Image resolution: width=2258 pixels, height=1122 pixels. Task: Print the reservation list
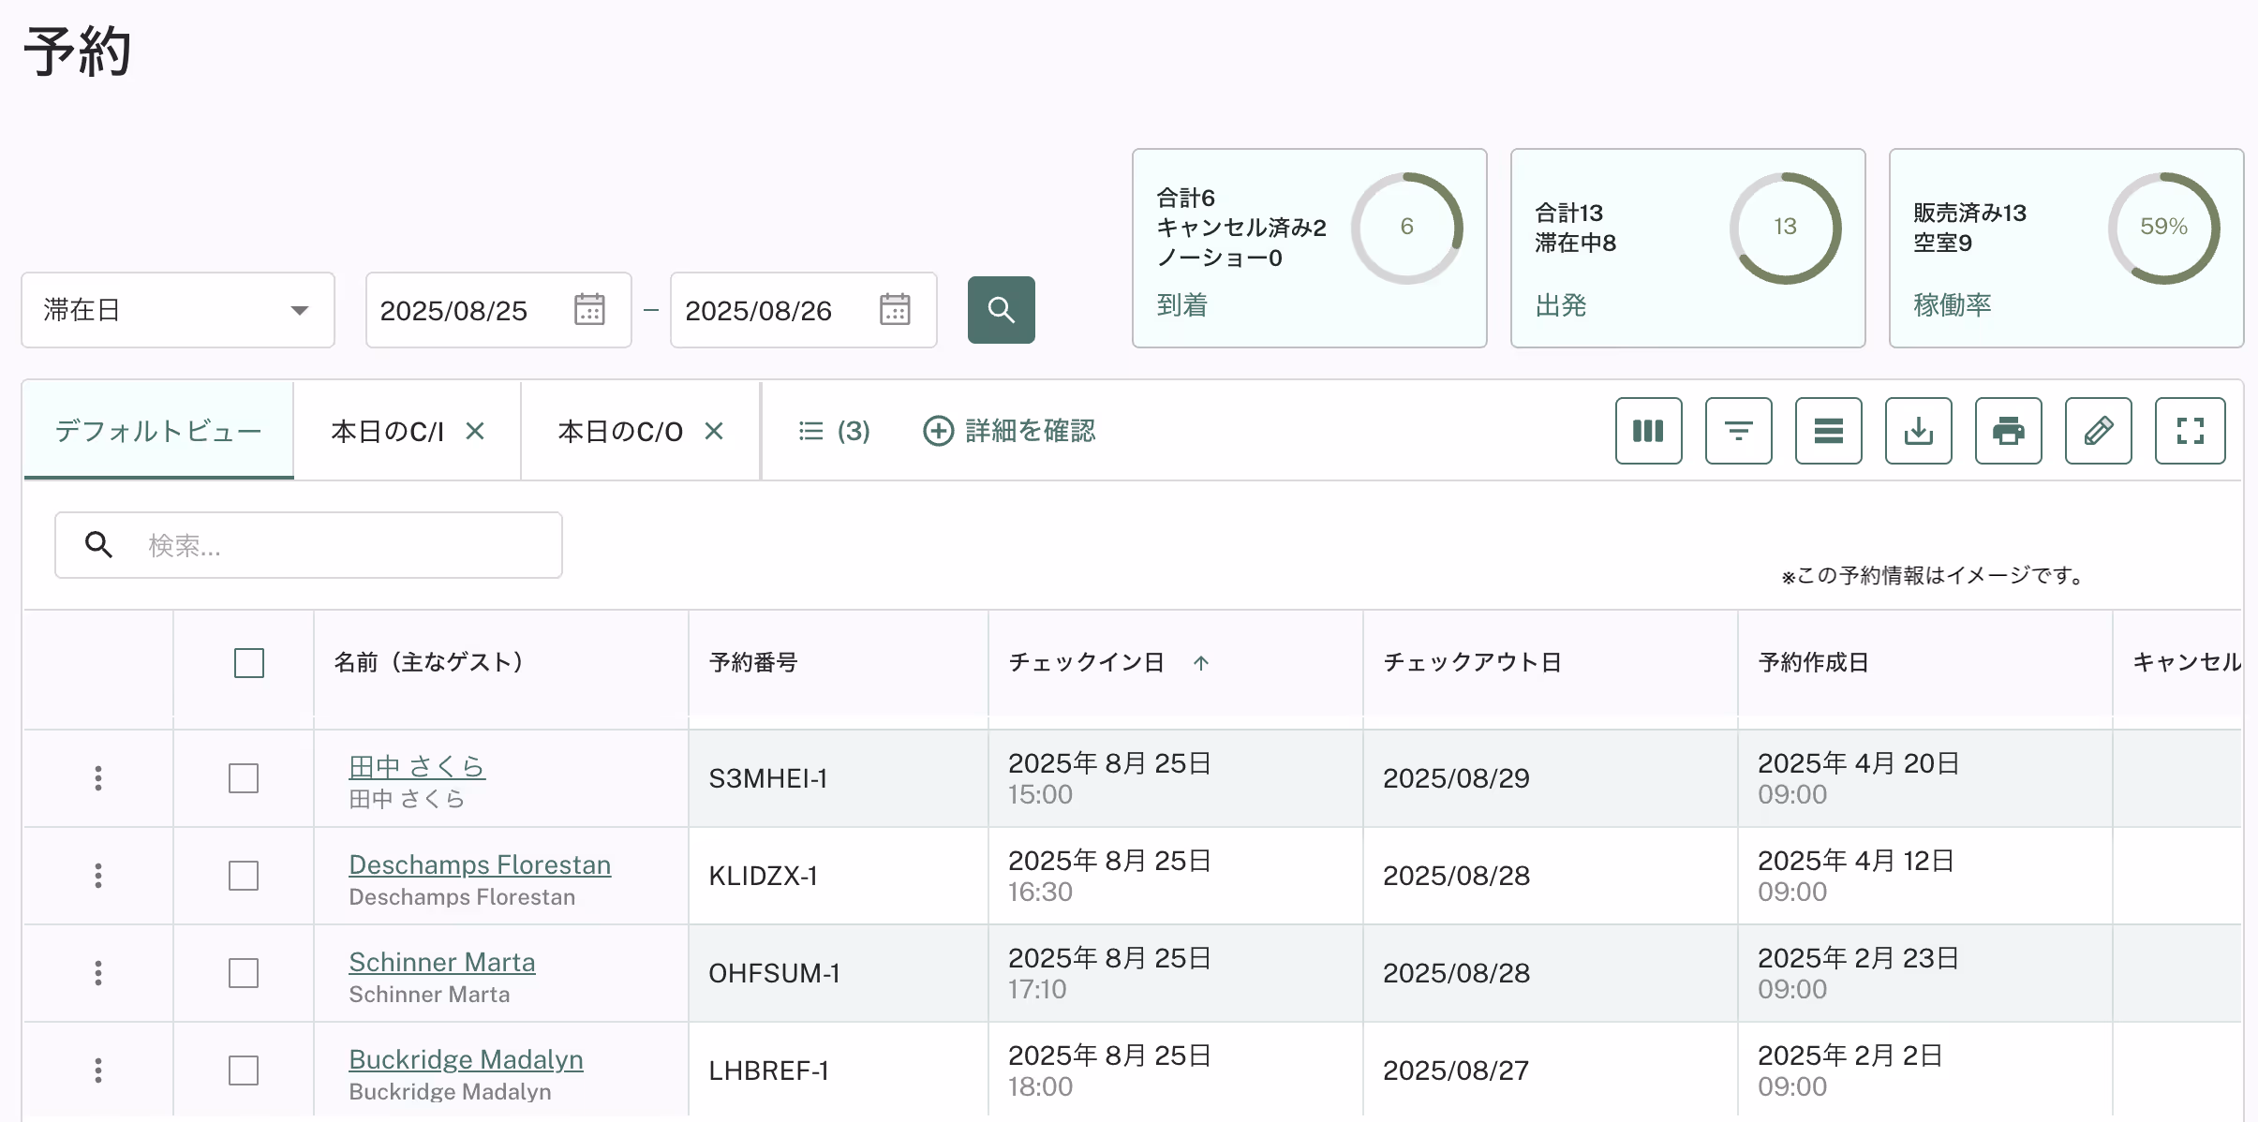tap(2008, 431)
